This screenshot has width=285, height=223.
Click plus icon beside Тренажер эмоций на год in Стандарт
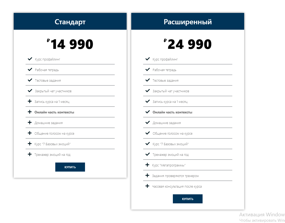point(30,155)
